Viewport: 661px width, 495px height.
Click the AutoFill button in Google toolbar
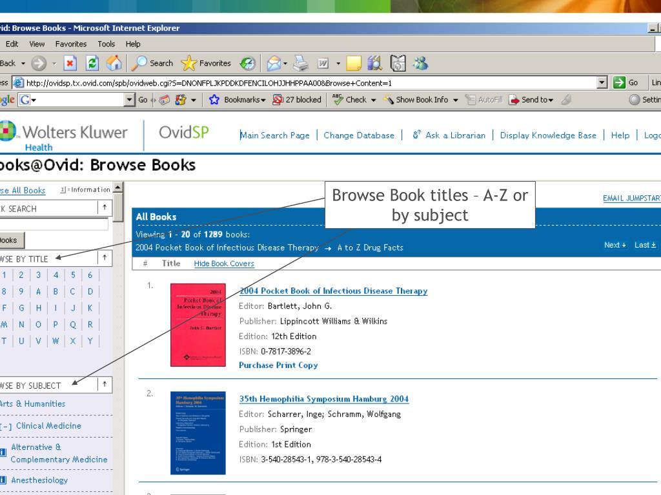(x=484, y=100)
